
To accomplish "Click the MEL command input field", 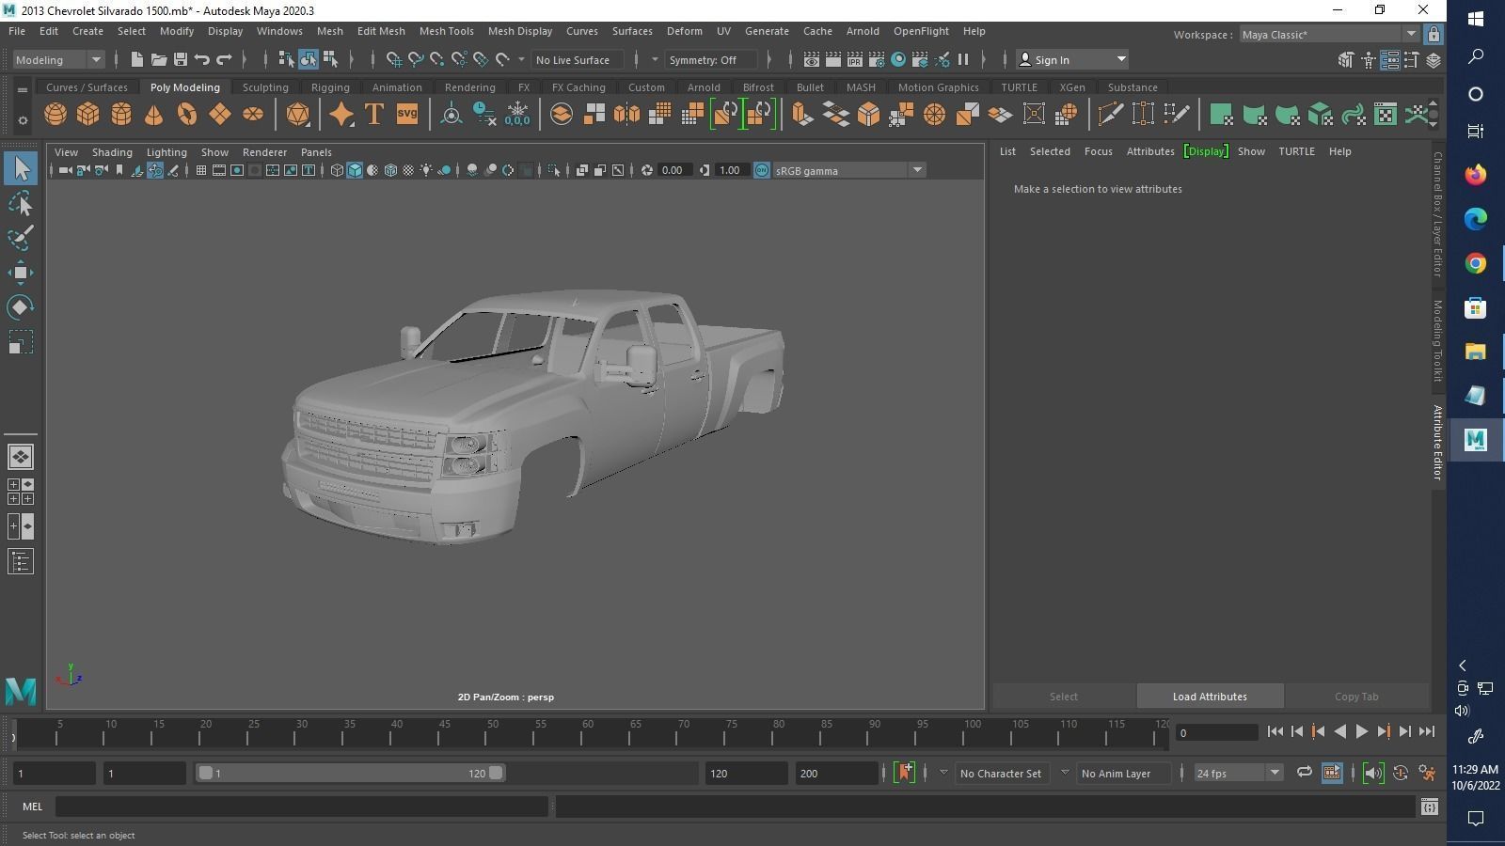I will [301, 807].
